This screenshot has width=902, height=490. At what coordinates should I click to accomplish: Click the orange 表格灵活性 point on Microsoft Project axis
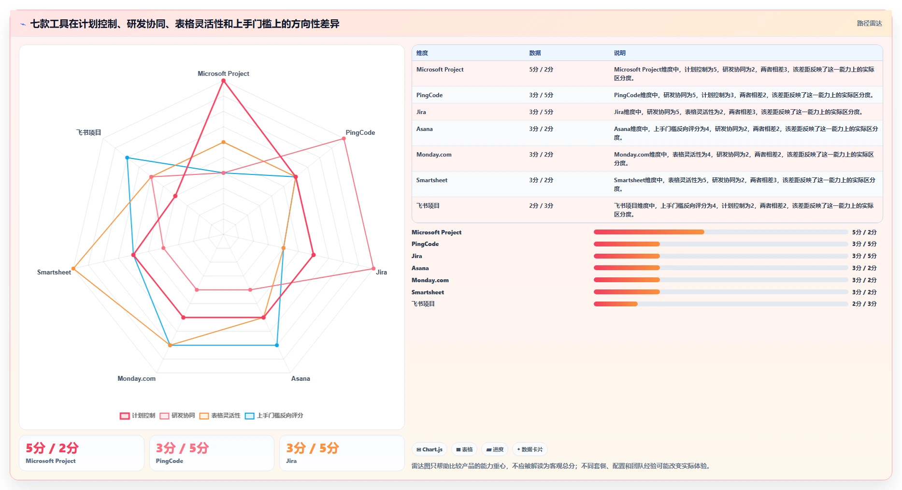click(x=223, y=142)
